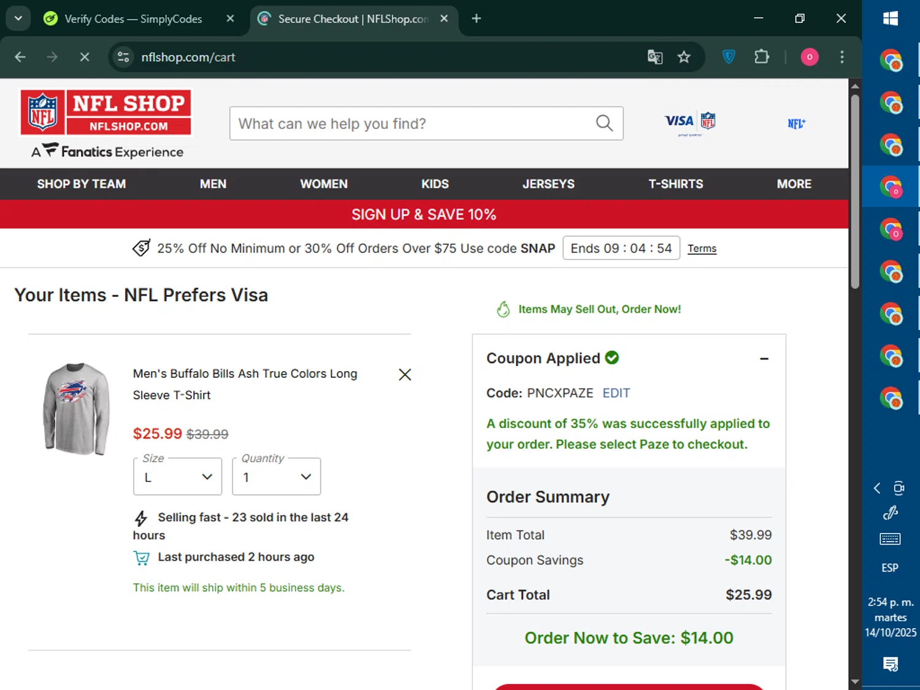Switch ESP input language indicator
This screenshot has height=690, width=920.
point(890,568)
